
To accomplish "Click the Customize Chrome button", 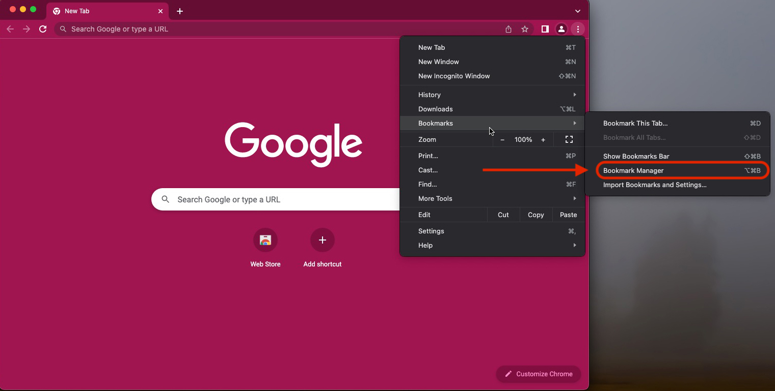I will click(x=539, y=374).
